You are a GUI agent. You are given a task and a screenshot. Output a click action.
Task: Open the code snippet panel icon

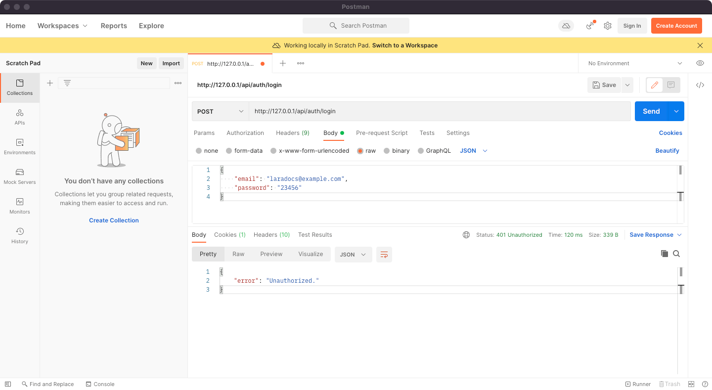[700, 85]
